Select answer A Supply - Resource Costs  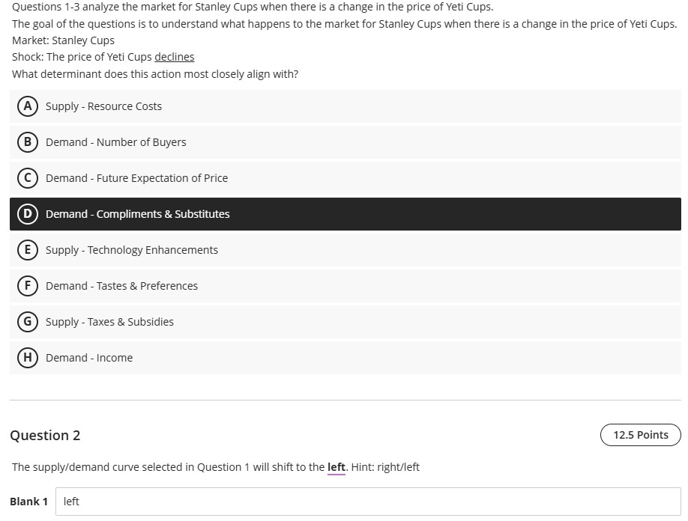pos(103,106)
